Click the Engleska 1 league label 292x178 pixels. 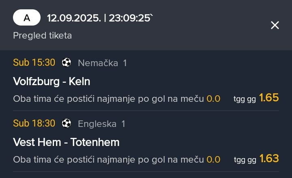click(x=101, y=124)
